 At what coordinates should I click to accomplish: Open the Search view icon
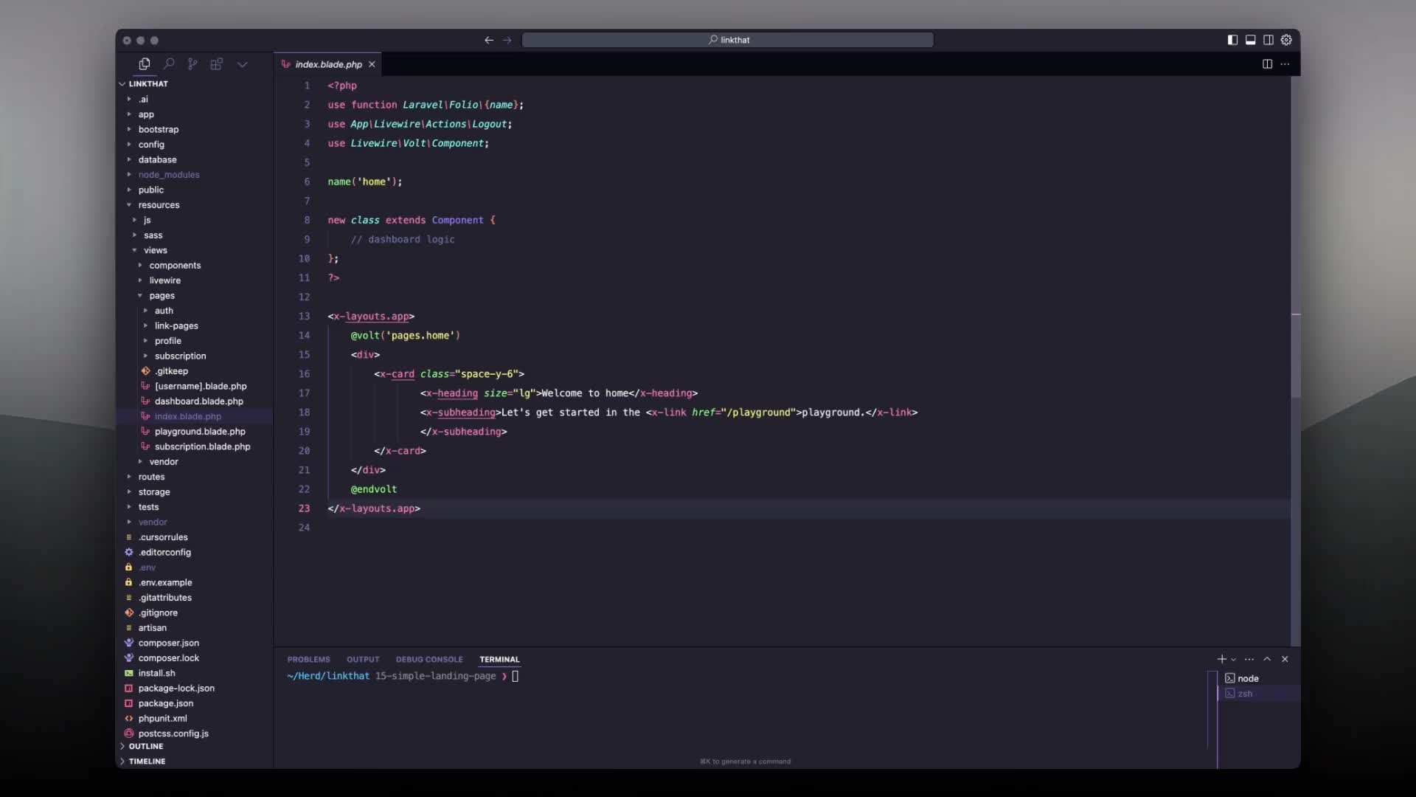pyautogui.click(x=169, y=64)
